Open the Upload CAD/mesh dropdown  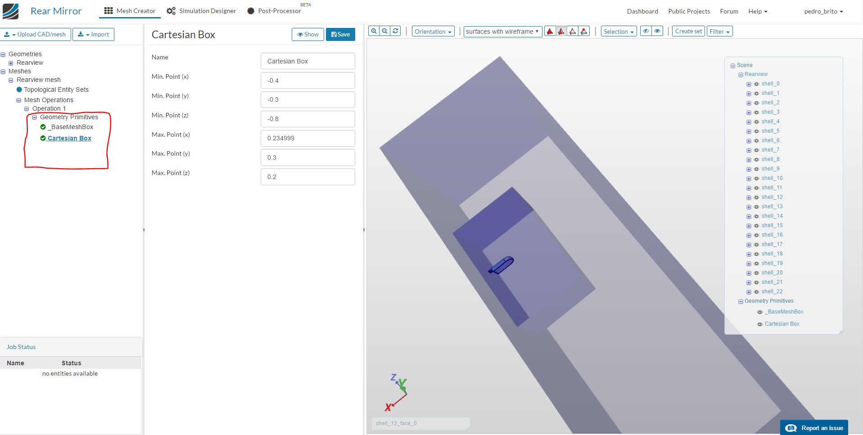36,34
